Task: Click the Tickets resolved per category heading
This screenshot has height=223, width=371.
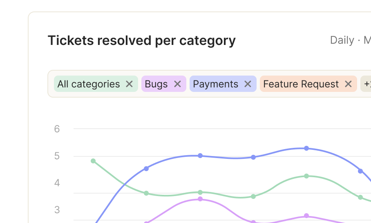Action: pyautogui.click(x=142, y=41)
